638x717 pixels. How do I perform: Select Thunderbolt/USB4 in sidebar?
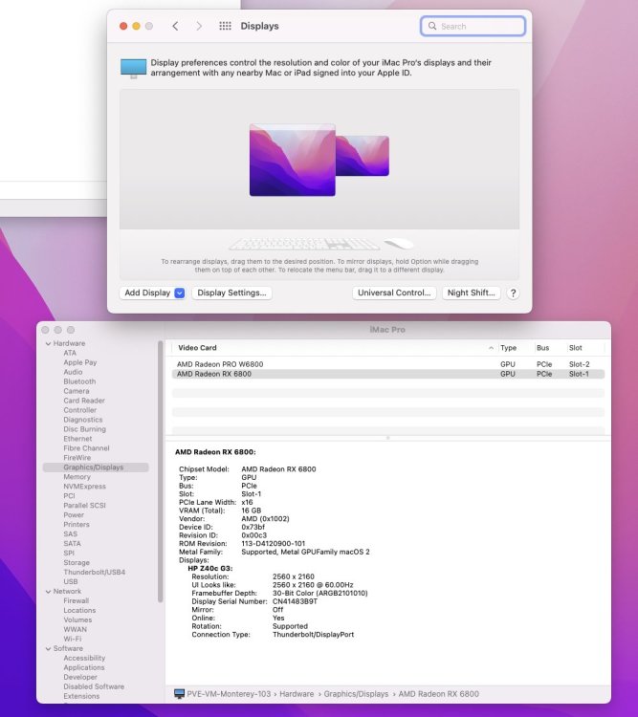coord(95,573)
